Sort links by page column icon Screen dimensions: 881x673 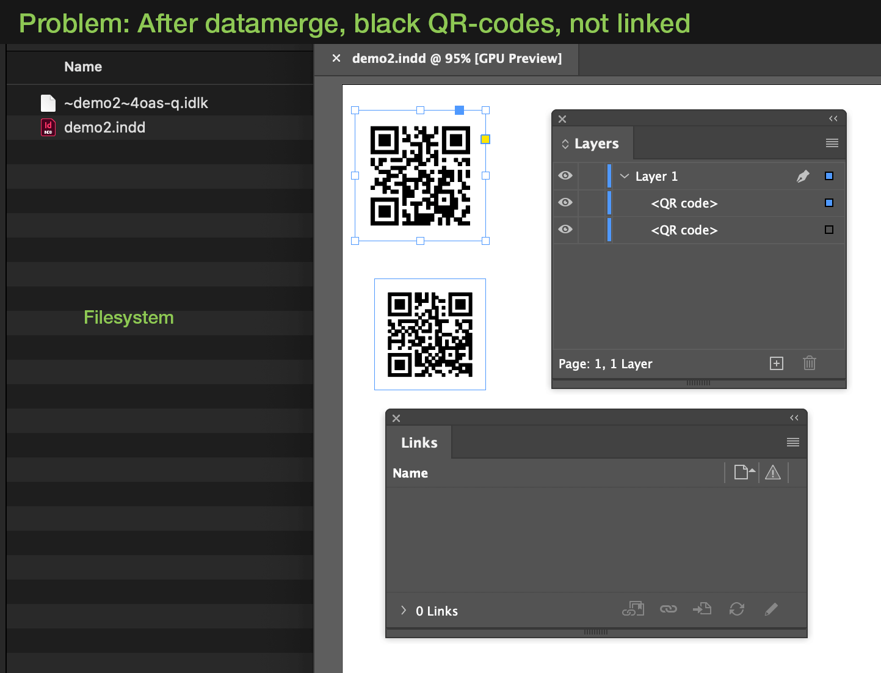pyautogui.click(x=744, y=472)
